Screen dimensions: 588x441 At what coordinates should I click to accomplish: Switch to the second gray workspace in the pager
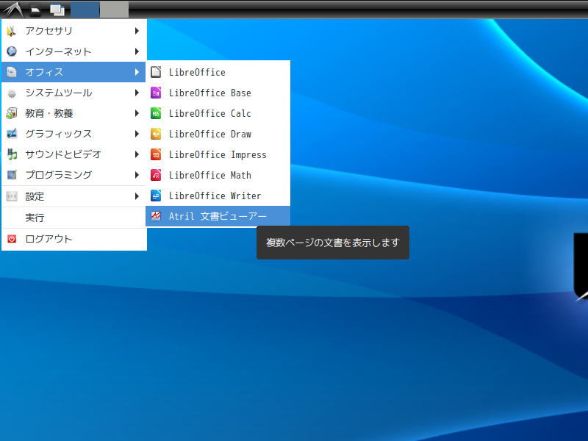pos(114,10)
